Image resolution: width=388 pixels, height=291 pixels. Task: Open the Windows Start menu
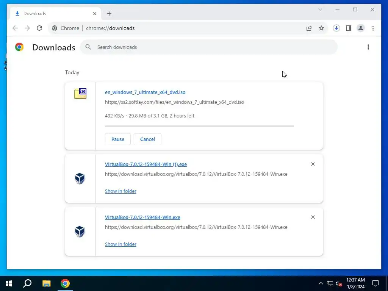point(9,283)
